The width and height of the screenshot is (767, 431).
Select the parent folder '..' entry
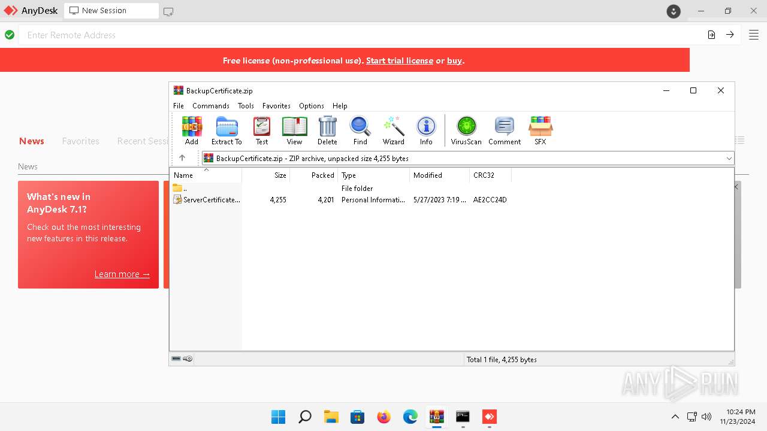coord(180,189)
